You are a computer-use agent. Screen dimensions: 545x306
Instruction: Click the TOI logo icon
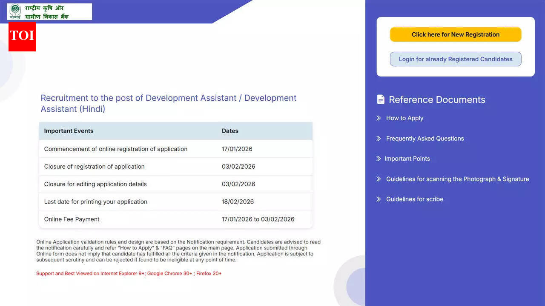(x=22, y=37)
